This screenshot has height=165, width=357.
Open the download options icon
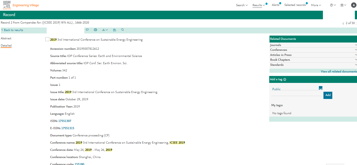(x=105, y=30)
